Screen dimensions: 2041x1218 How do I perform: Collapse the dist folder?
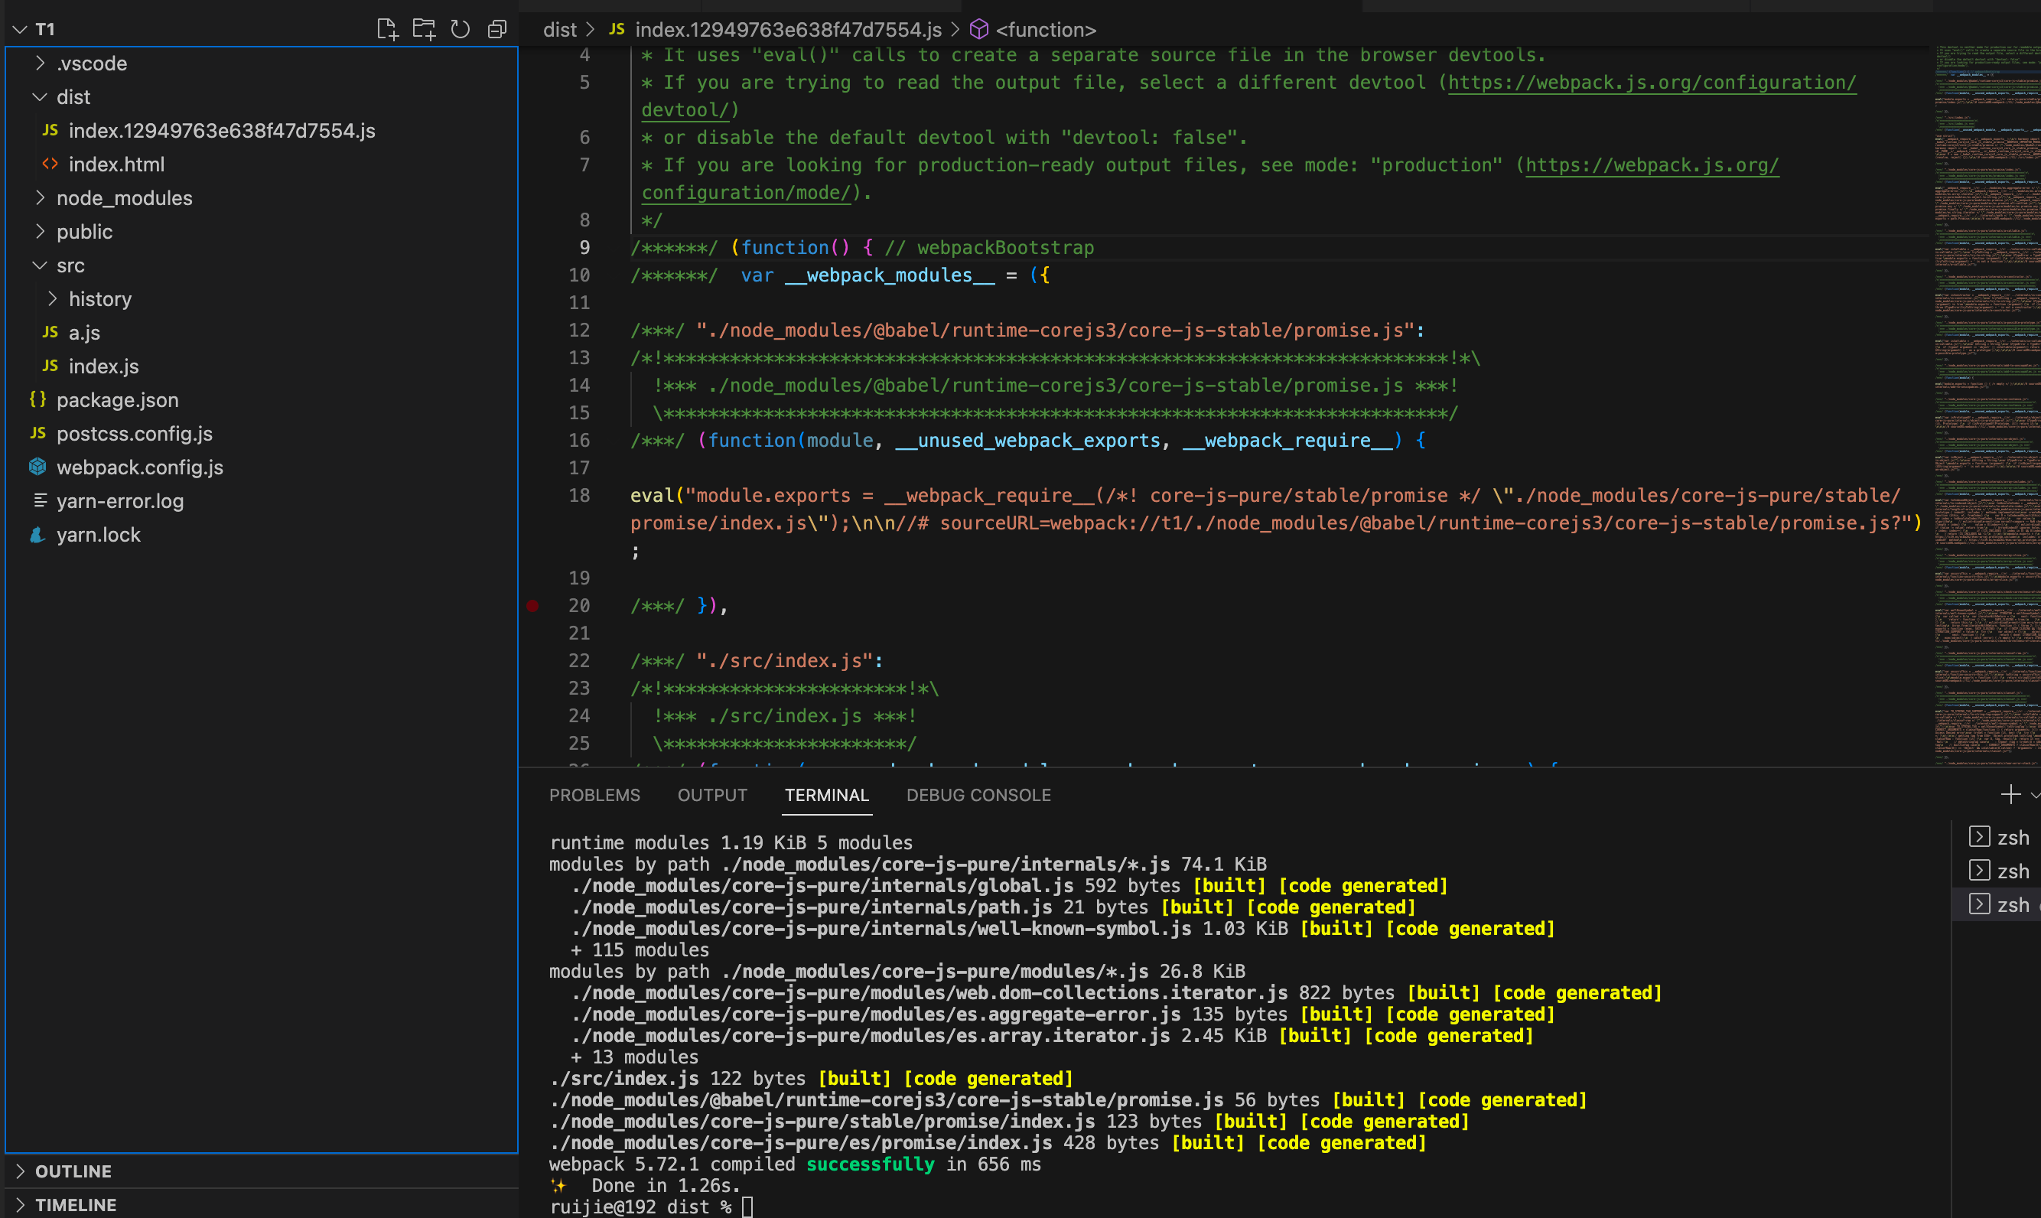[73, 97]
